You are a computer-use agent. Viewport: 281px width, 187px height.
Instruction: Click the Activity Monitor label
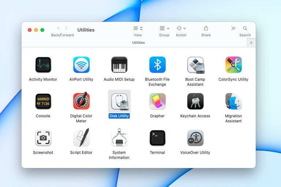pyautogui.click(x=43, y=79)
